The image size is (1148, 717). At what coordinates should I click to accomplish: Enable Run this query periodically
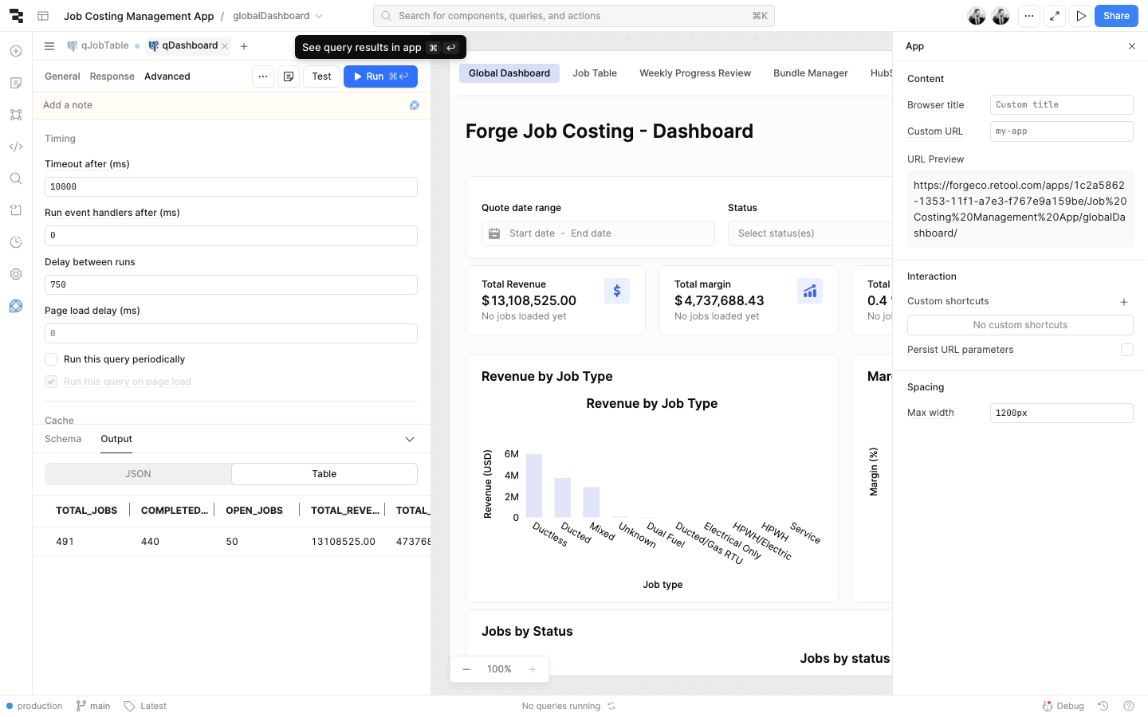(x=51, y=359)
